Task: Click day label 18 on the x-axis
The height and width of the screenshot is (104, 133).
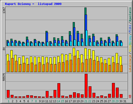Action: 74,101
